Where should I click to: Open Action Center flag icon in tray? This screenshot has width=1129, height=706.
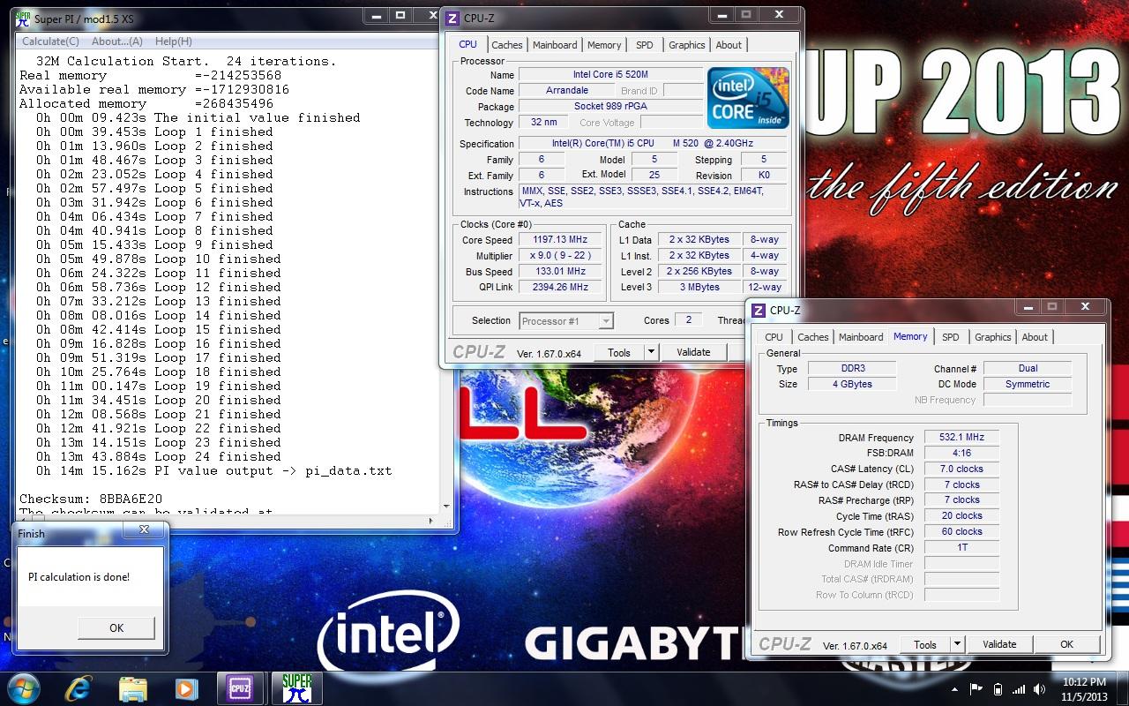click(976, 689)
